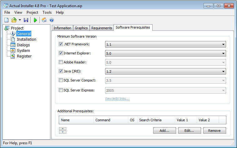
Task: Click the View/edit links... link
Action: 117,99
